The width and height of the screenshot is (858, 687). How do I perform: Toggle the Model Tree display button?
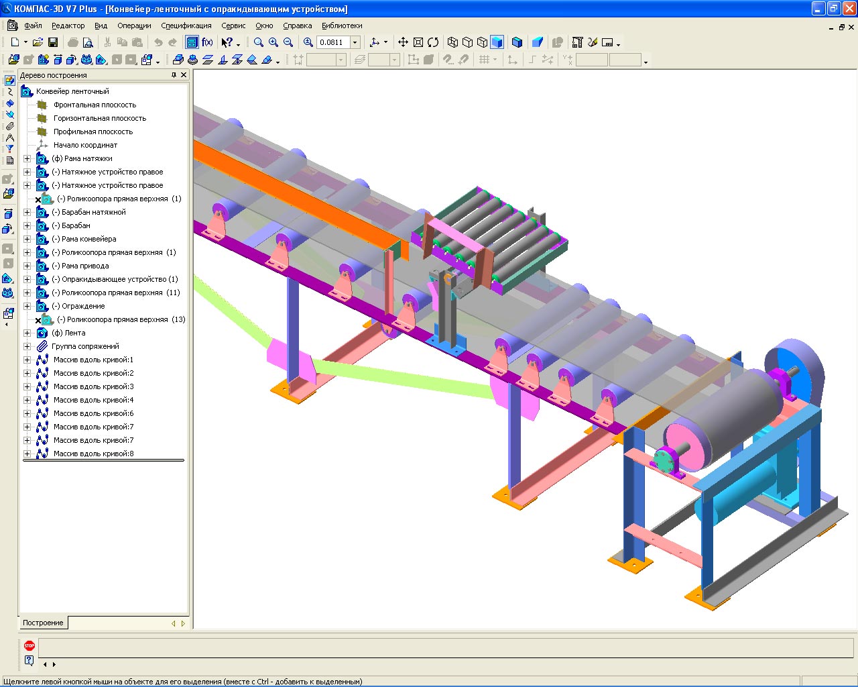192,42
